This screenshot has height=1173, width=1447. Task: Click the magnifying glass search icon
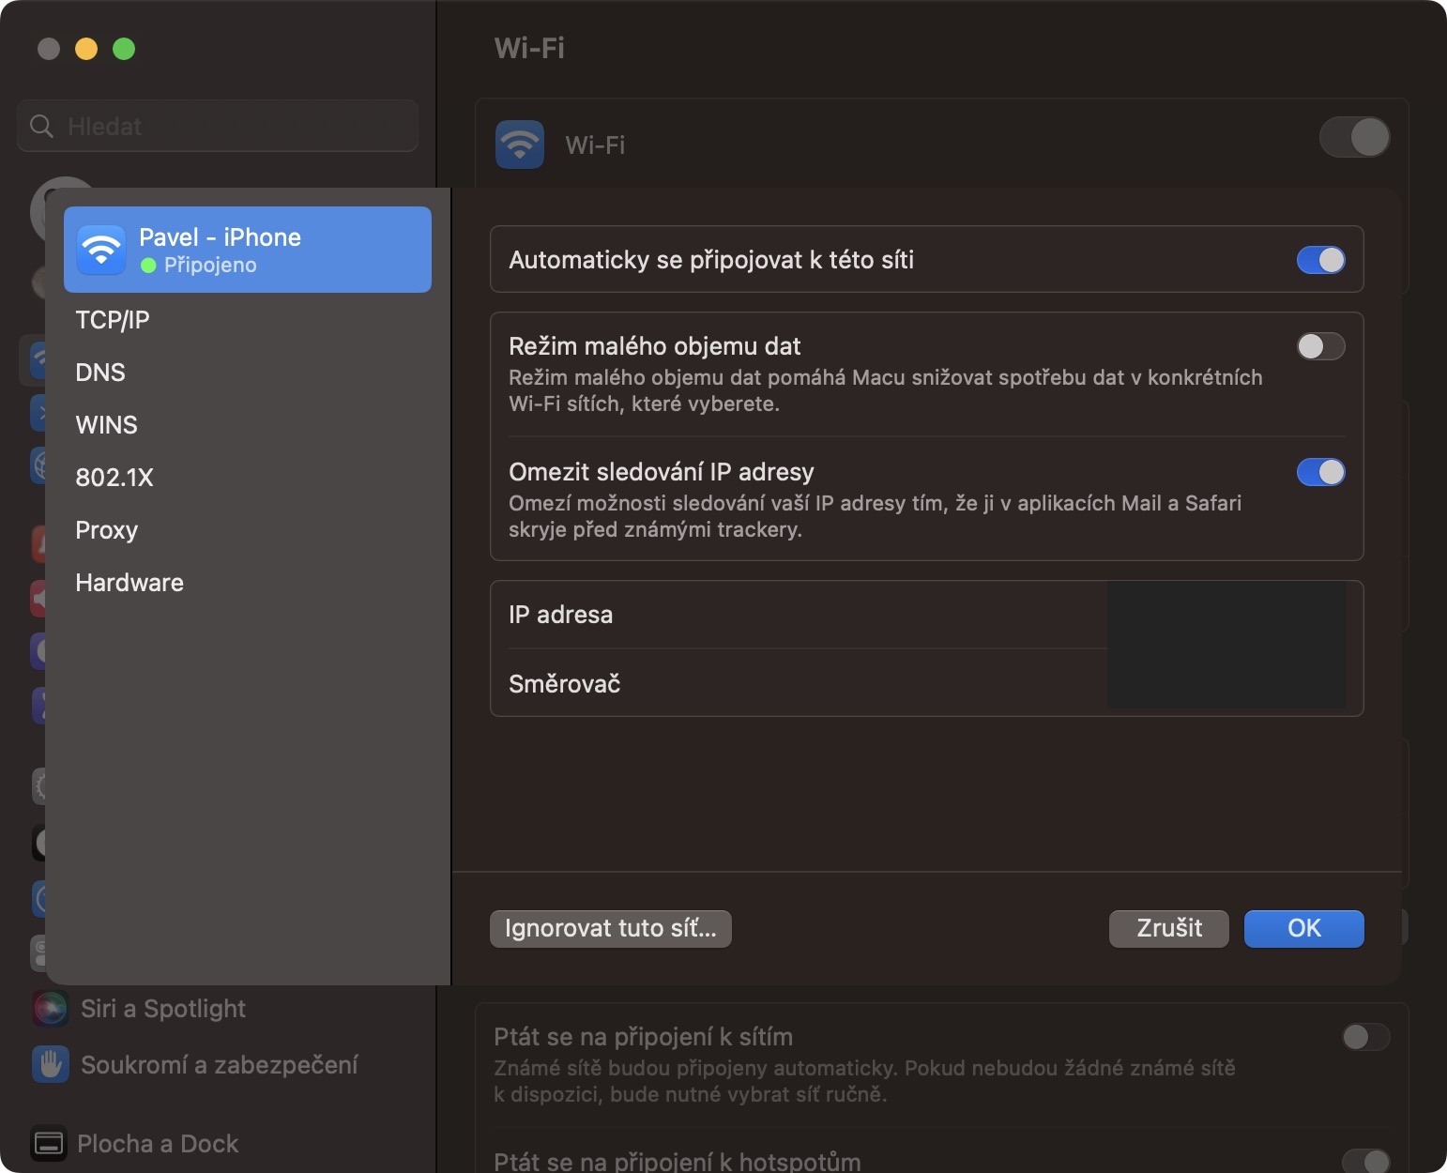coord(41,126)
